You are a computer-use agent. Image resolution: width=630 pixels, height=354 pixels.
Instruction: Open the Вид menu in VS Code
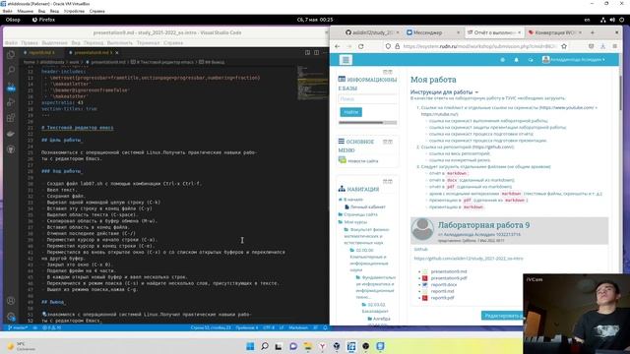(x=76, y=43)
